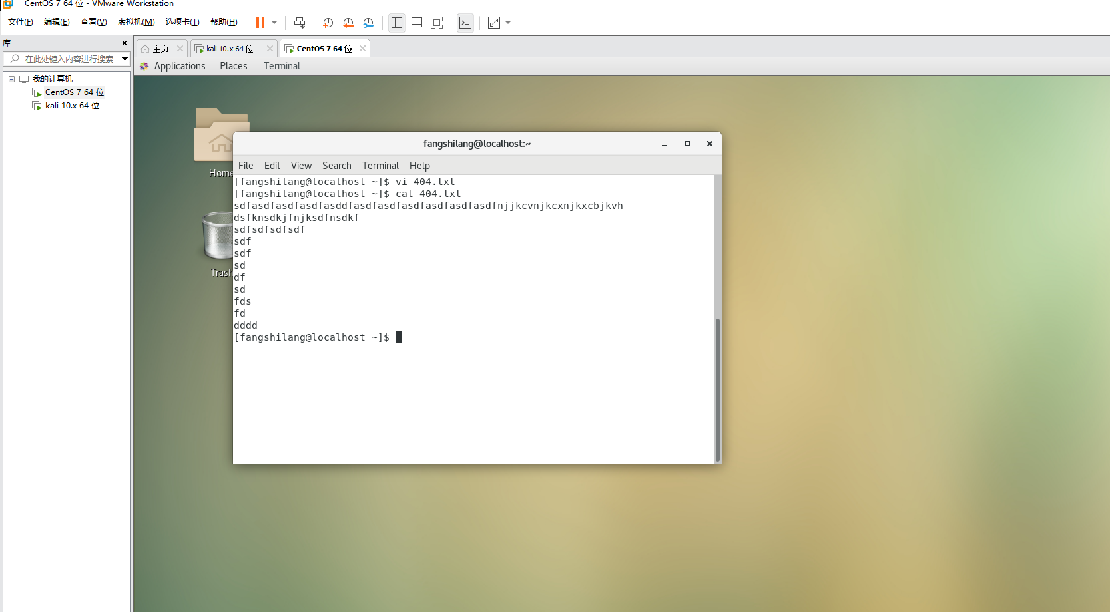Close the CentOS 7 64 位 tab

[362, 49]
